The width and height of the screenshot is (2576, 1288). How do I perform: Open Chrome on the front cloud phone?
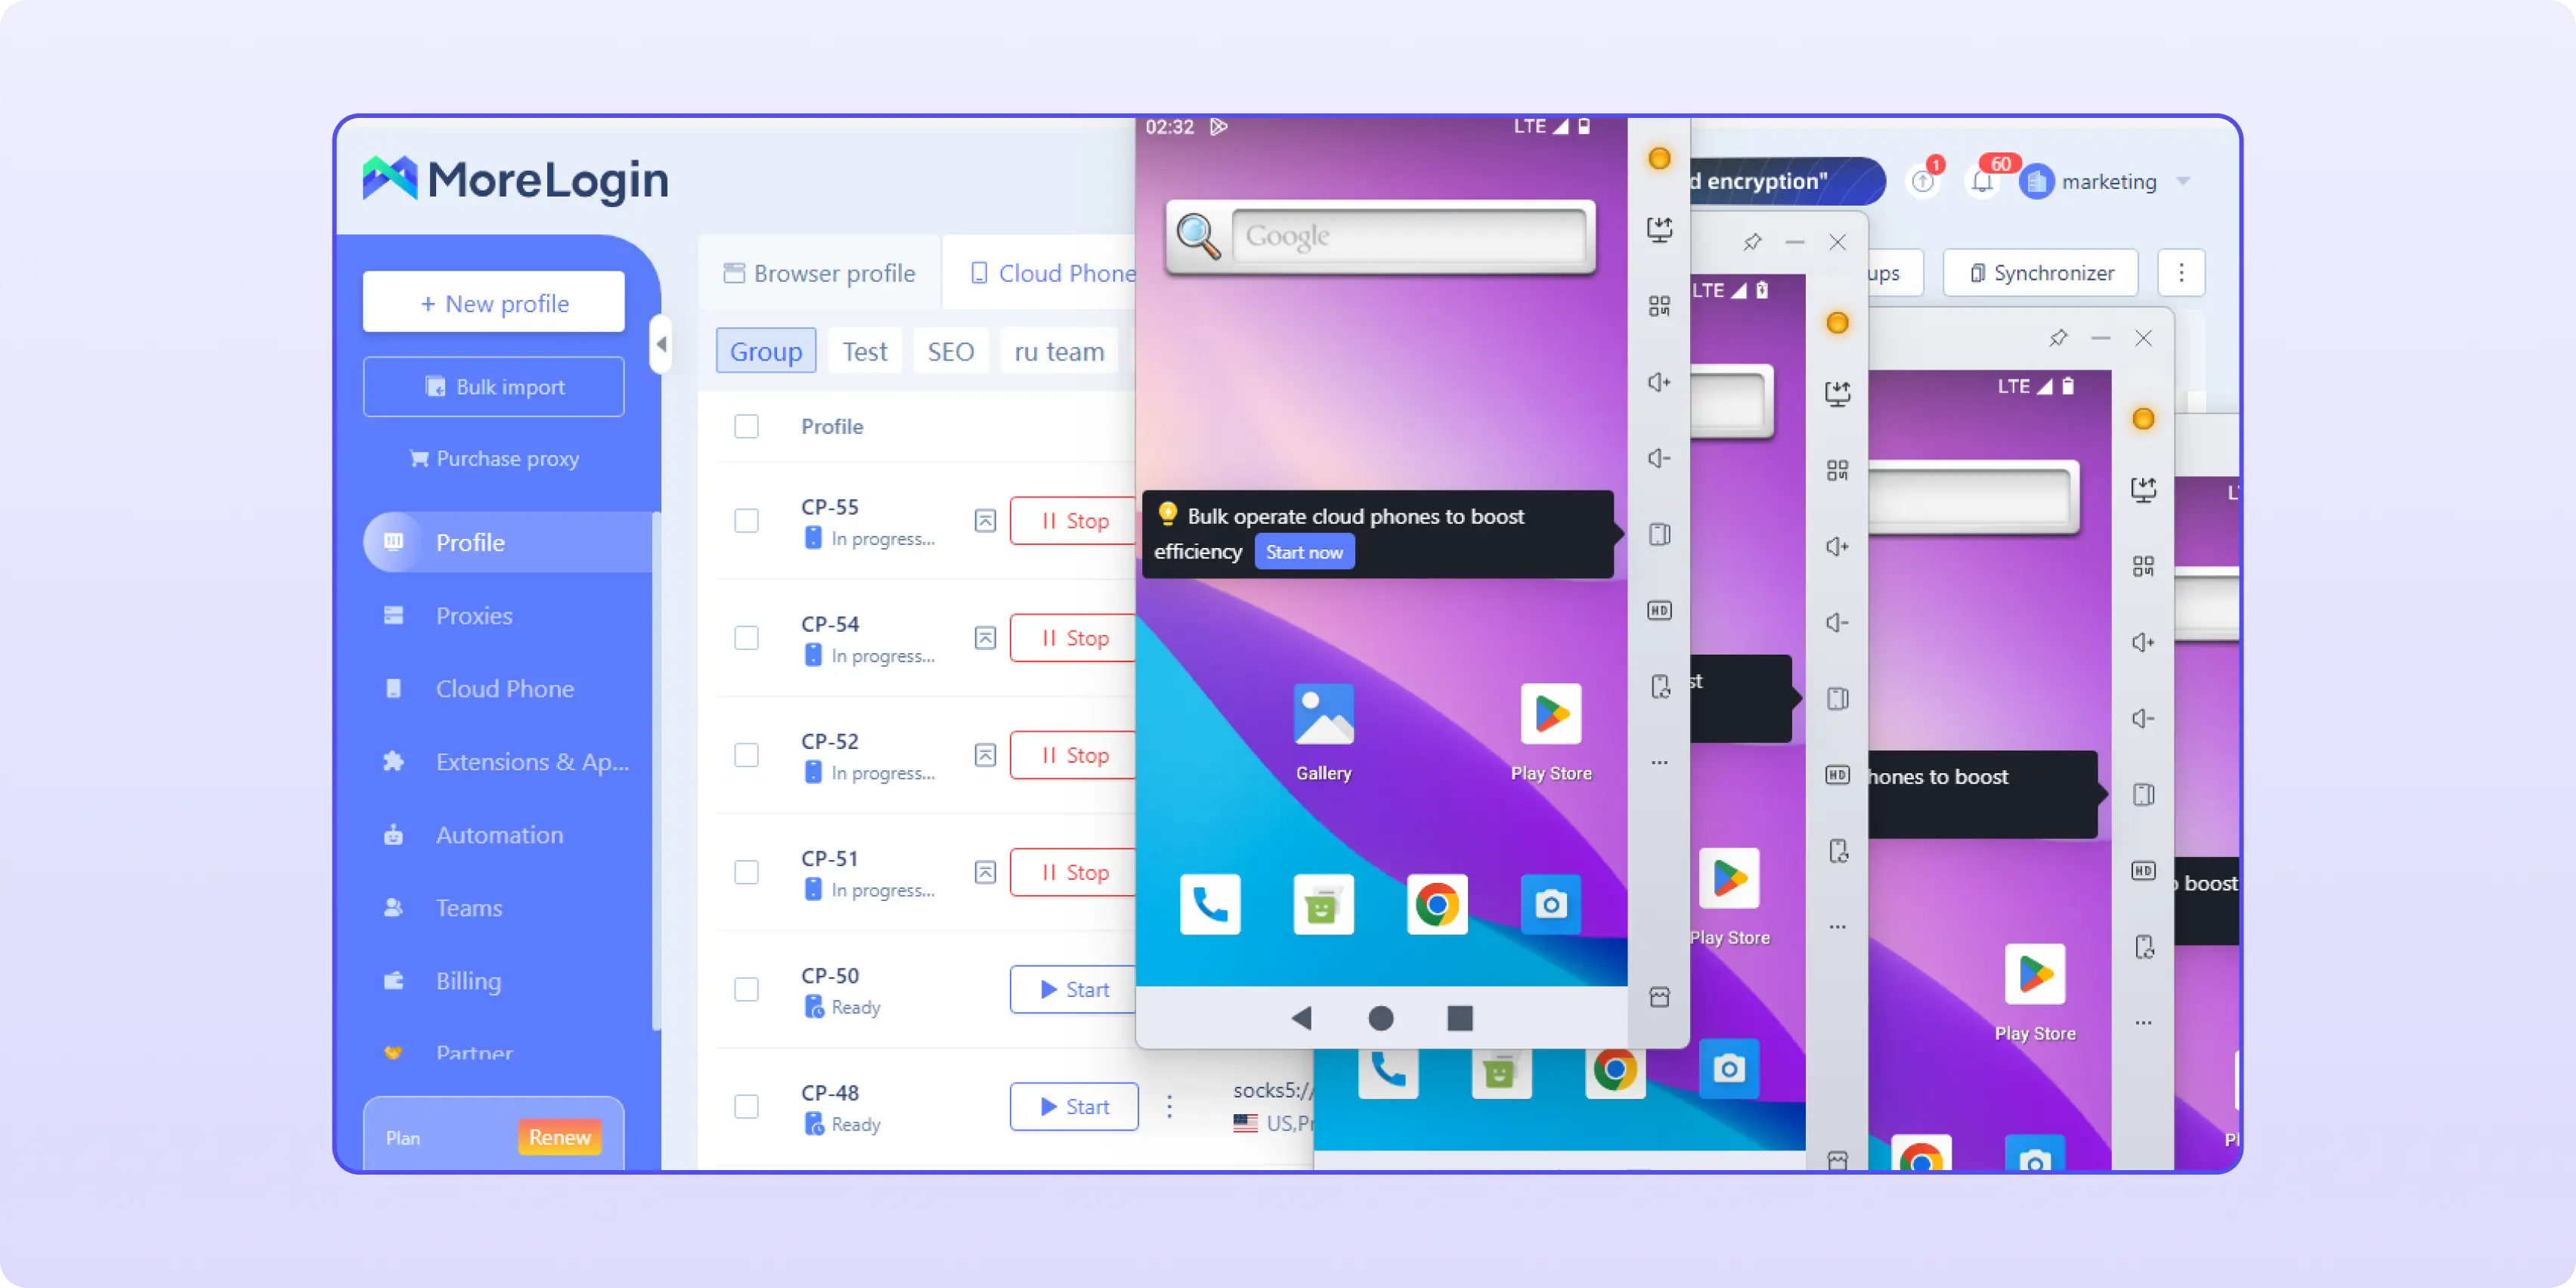point(1437,904)
